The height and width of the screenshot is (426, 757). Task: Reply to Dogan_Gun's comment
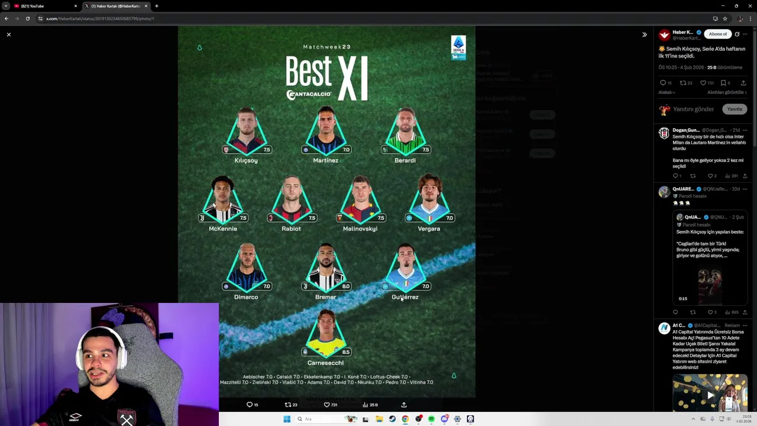point(677,176)
